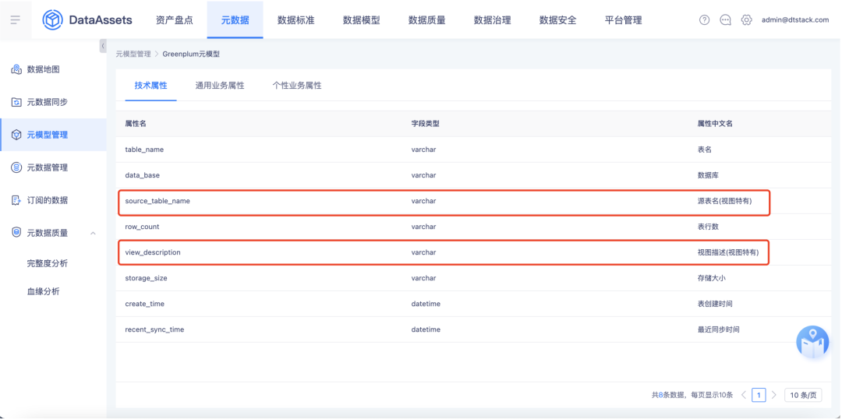Click the 元数据质量 sidebar icon
The height and width of the screenshot is (419, 842).
16,233
